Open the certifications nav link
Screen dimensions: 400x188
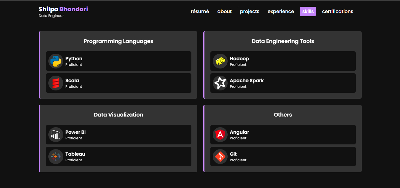click(338, 12)
